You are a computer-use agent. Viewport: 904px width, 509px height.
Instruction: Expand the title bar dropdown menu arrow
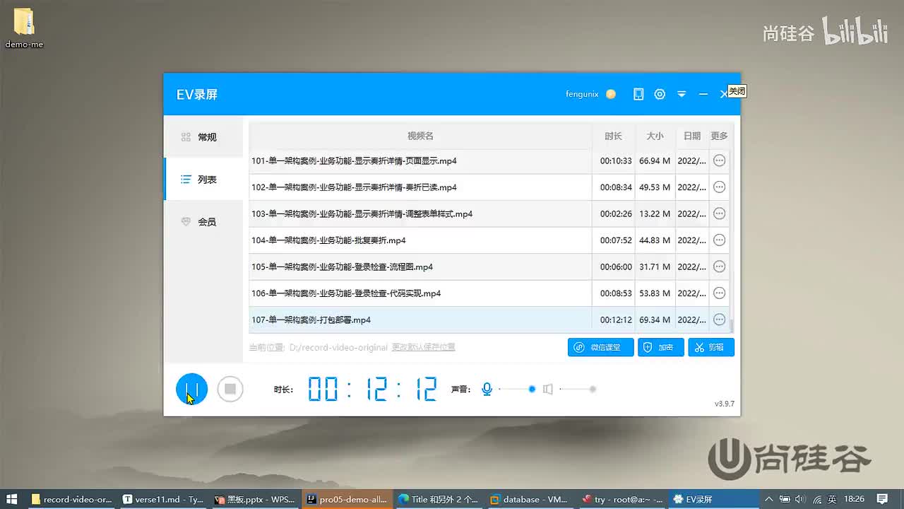pyautogui.click(x=682, y=94)
